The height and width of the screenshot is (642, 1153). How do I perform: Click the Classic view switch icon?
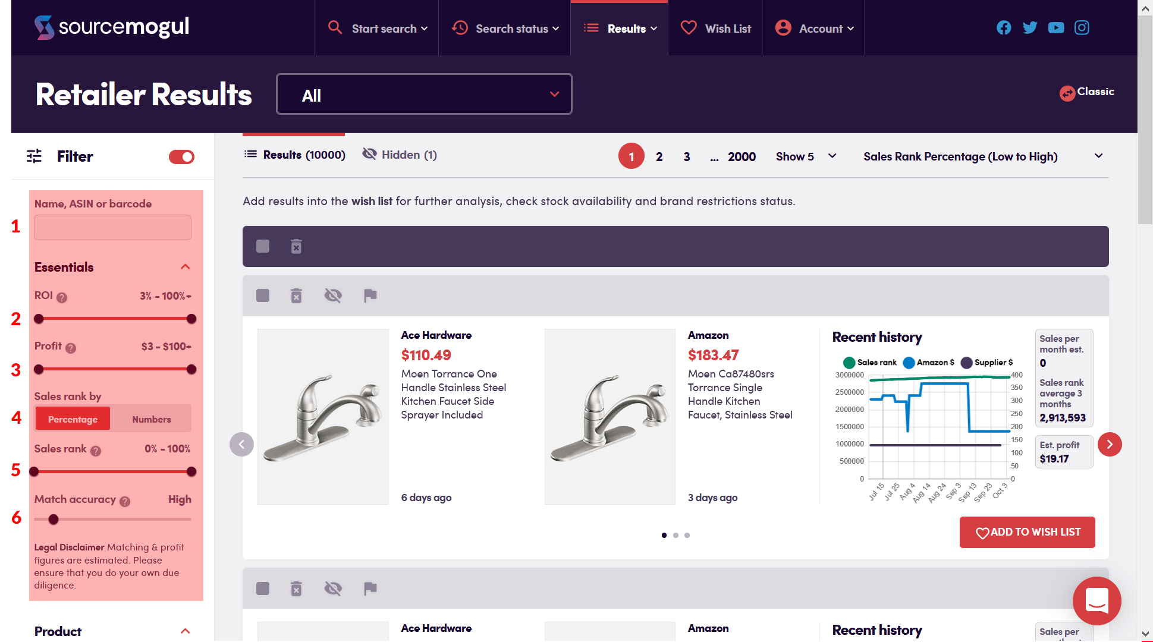coord(1067,93)
